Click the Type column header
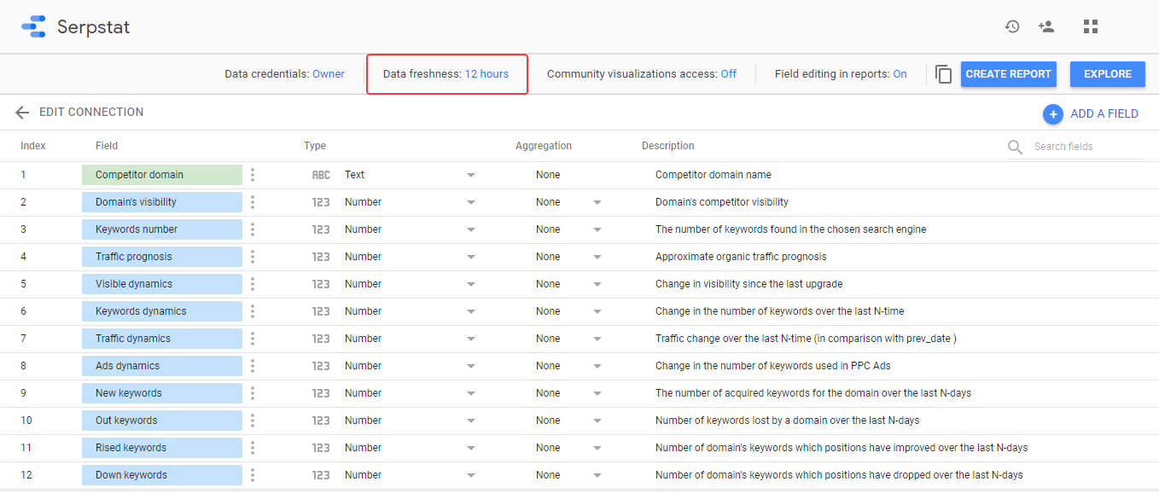Image resolution: width=1159 pixels, height=493 pixels. (x=315, y=146)
